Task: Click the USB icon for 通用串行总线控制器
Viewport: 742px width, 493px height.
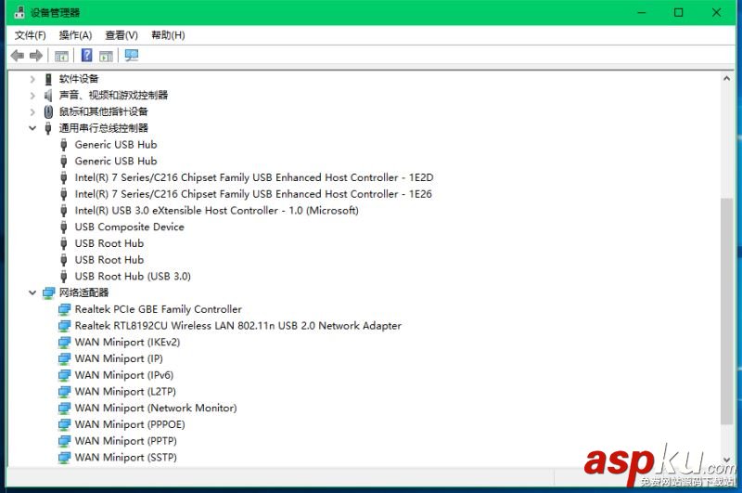Action: 48,128
